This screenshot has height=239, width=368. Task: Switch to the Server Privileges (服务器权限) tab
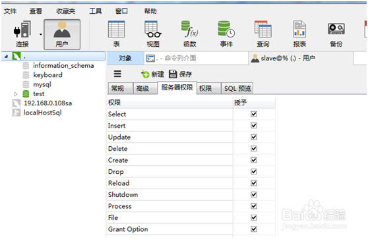click(x=177, y=88)
